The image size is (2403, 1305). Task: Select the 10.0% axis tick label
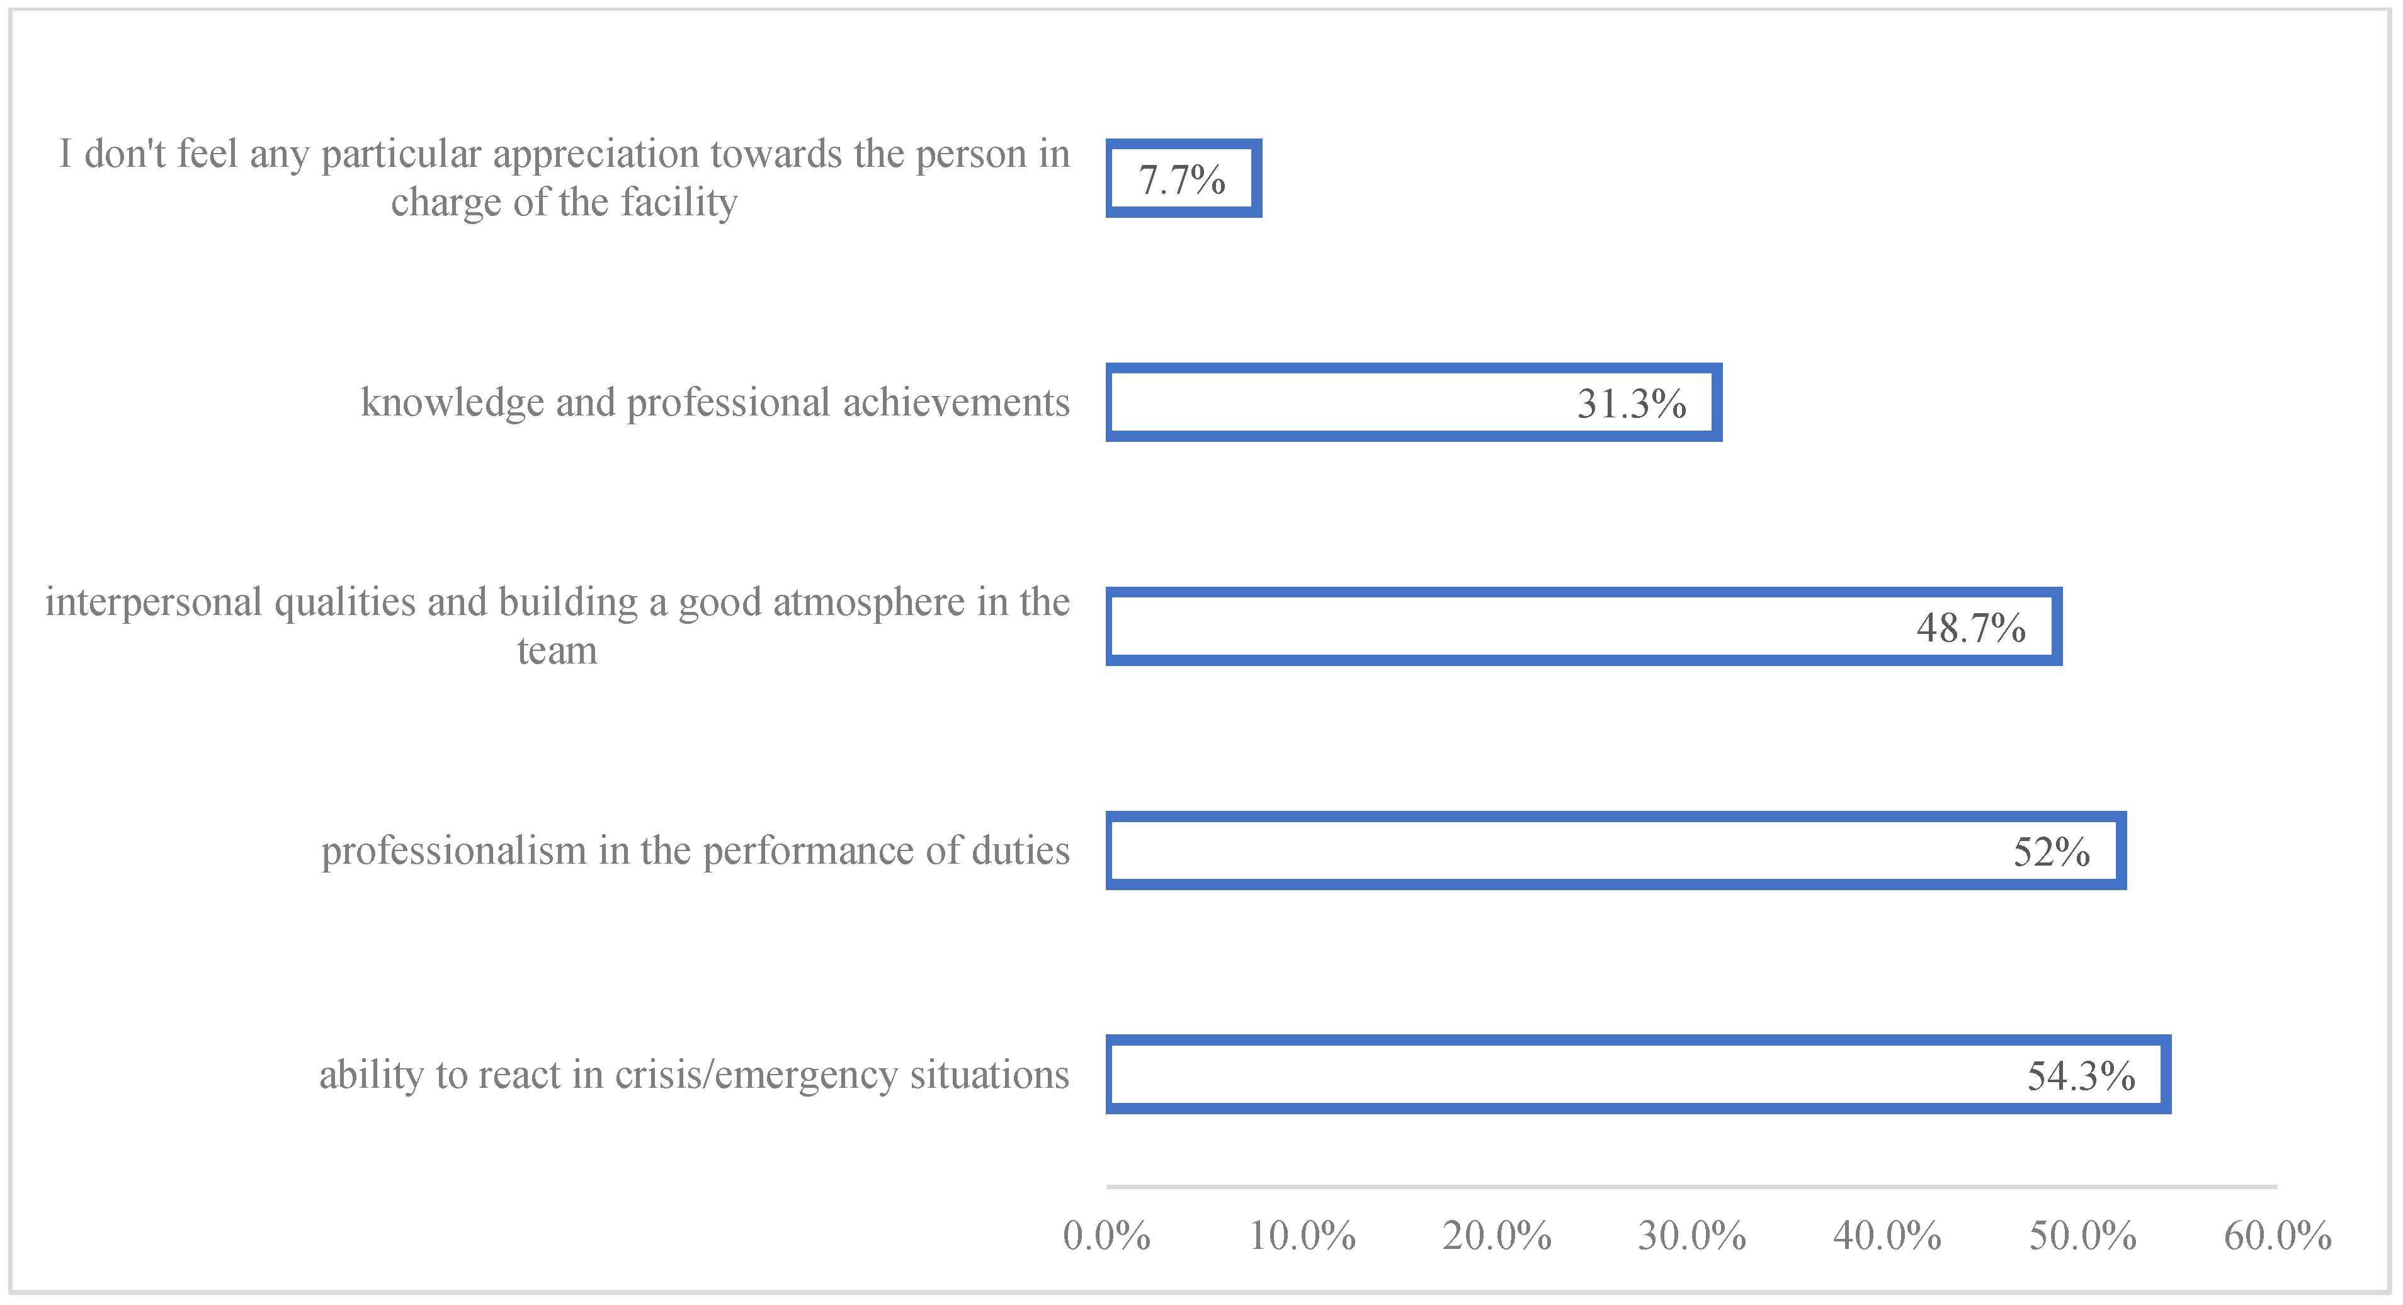pos(1302,1236)
